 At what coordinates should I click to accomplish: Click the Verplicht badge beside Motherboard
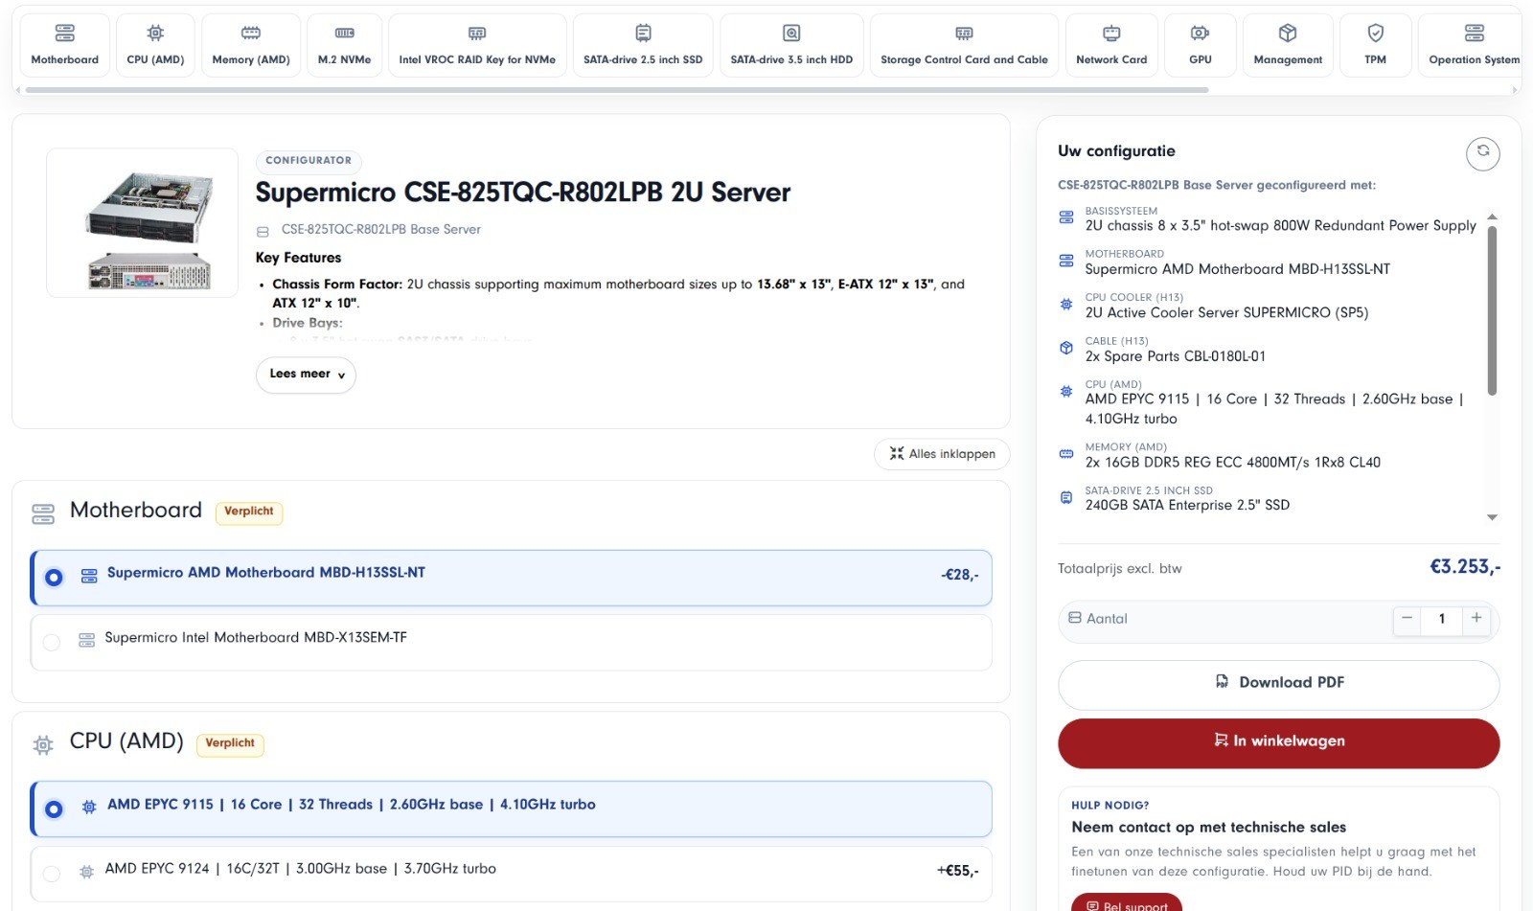[249, 512]
